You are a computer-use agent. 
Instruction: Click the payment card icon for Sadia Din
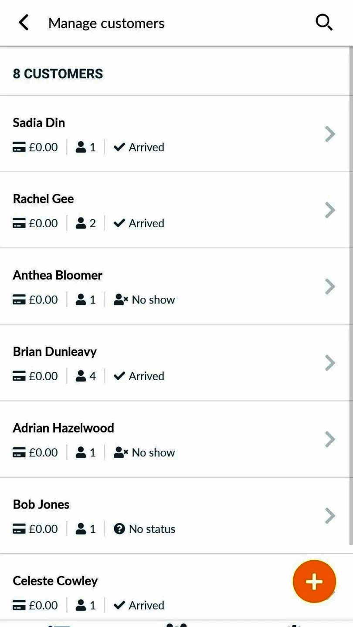[x=19, y=148]
